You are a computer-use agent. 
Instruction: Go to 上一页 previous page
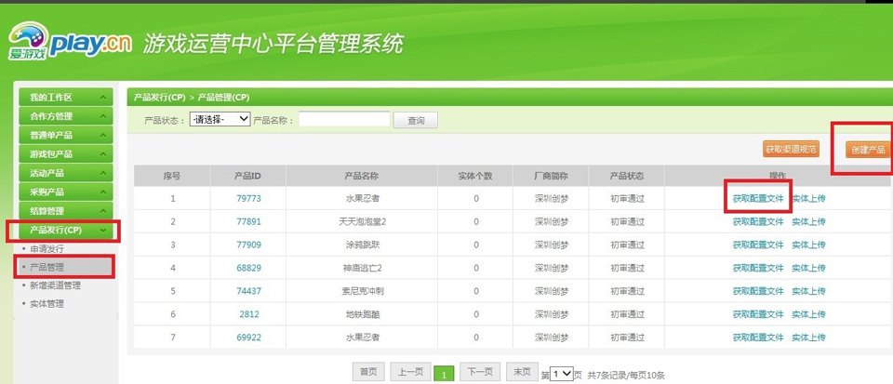[410, 372]
